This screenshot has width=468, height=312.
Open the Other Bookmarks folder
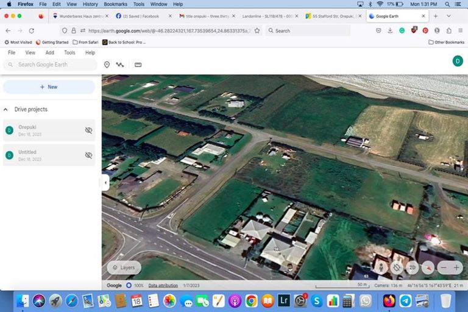[447, 43]
